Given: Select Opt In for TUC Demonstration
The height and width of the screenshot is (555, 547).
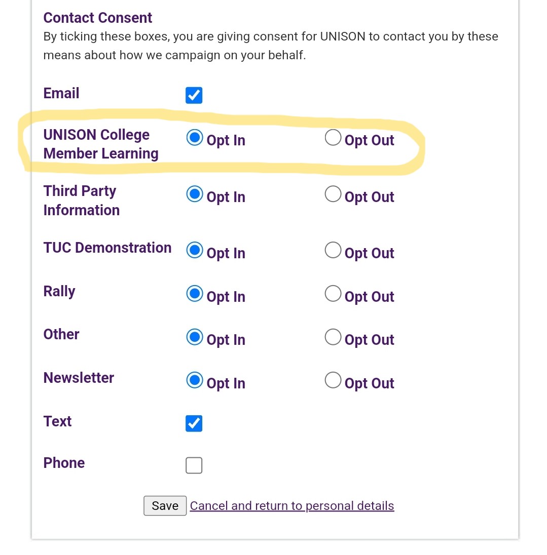Looking at the screenshot, I should 195,250.
